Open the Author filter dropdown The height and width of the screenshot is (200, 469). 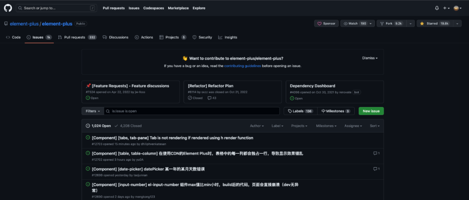[x=257, y=126]
